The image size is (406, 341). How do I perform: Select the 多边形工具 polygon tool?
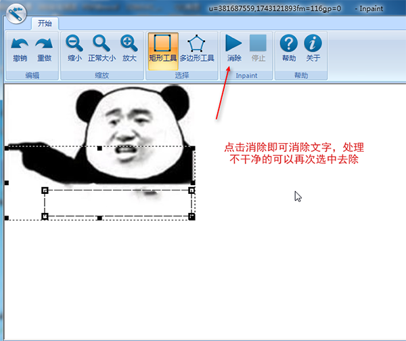pos(197,49)
